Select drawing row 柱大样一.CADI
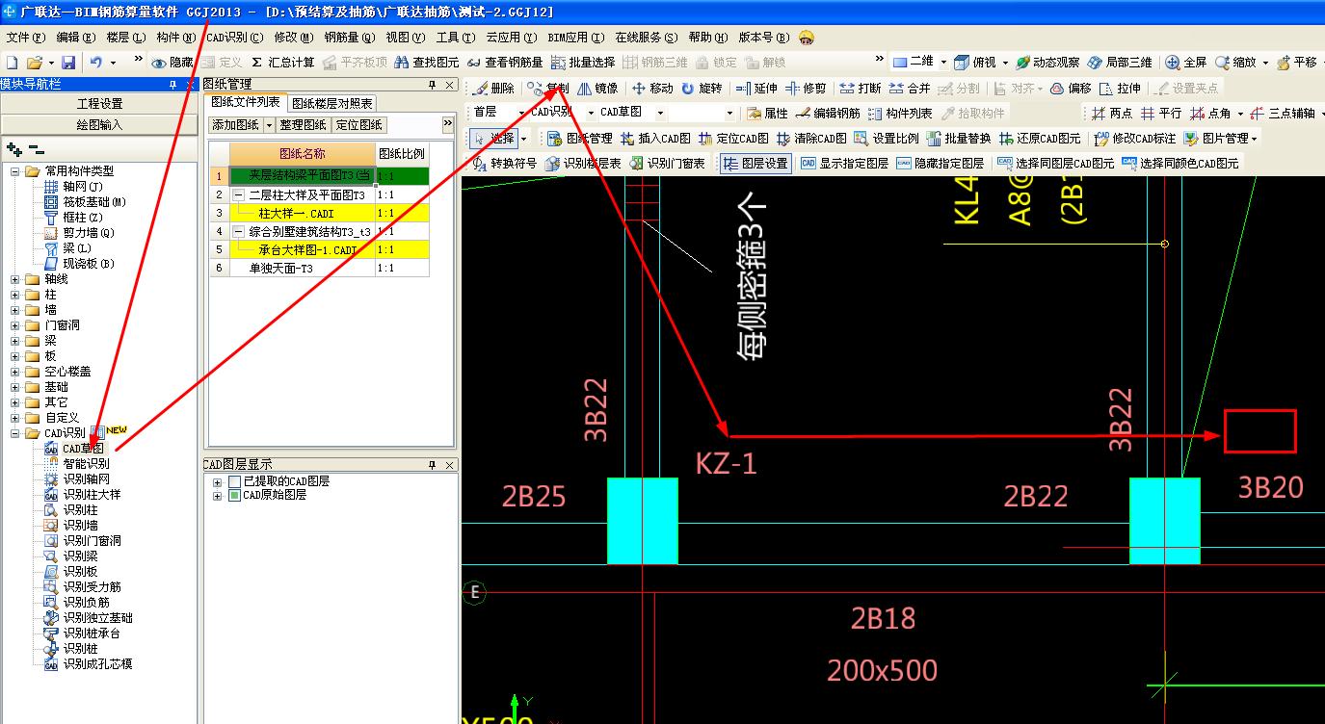Image resolution: width=1325 pixels, height=724 pixels. coord(296,213)
